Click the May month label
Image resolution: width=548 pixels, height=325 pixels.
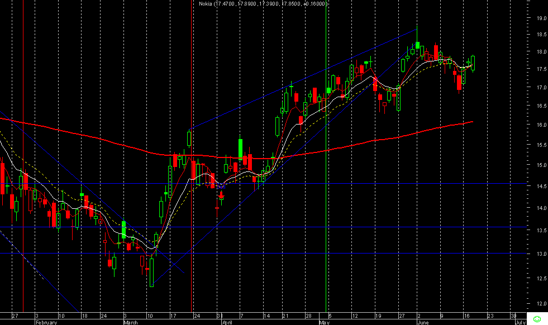[325, 322]
